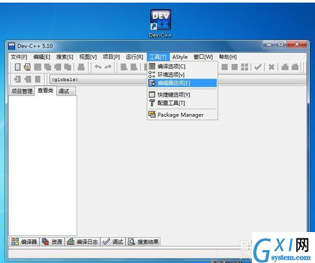Screen dimensions: 315x263
Task: Open the 编译日志 bottom tab
Action: (x=82, y=242)
